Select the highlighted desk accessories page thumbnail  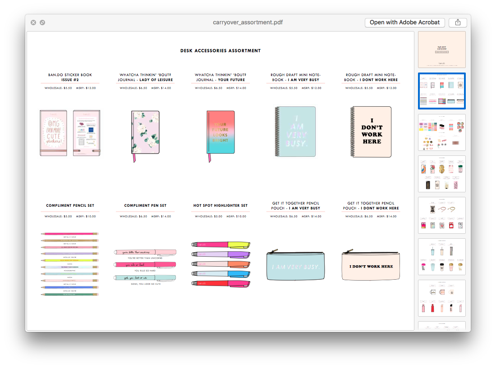pos(441,91)
